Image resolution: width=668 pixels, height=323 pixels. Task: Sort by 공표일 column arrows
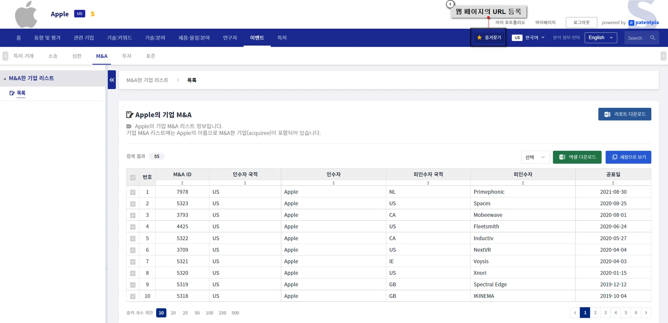(613, 183)
